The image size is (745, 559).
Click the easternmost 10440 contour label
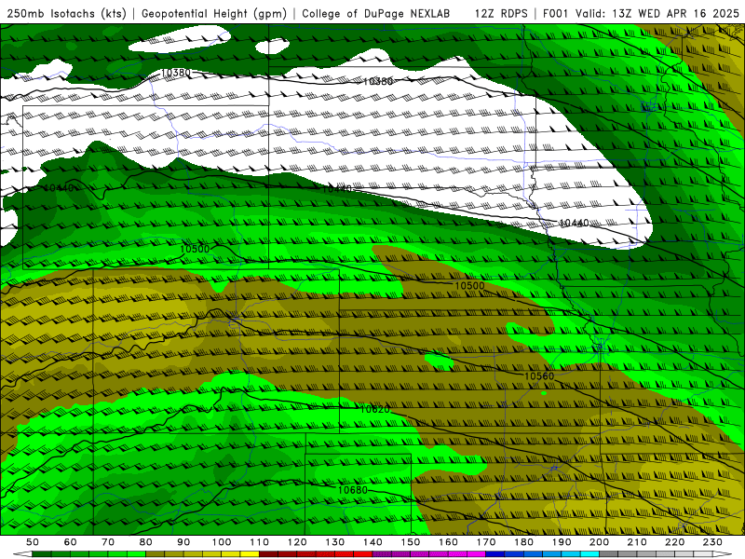(x=574, y=223)
